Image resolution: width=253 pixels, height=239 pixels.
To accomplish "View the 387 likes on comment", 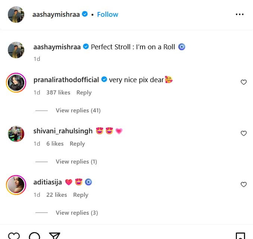I will (58, 93).
